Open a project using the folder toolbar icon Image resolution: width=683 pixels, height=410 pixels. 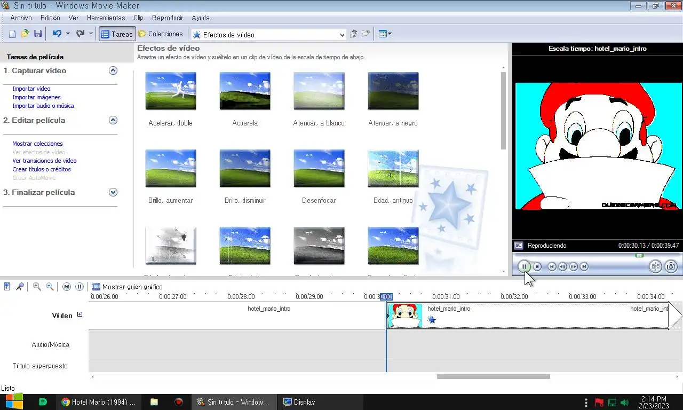click(25, 34)
